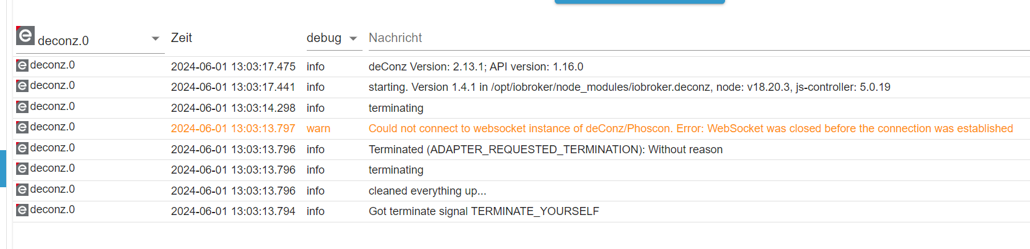Click the deConz Version 2.13.1 message

(x=475, y=67)
